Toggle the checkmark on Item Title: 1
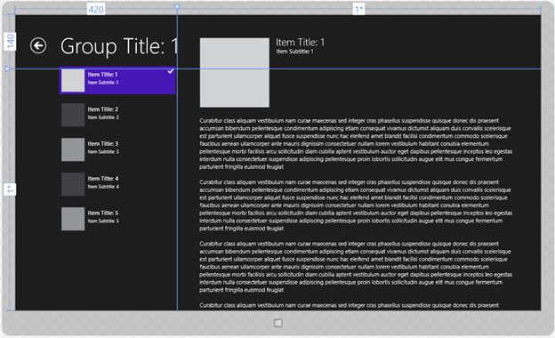Screen dimensions: 555x338 (171, 71)
